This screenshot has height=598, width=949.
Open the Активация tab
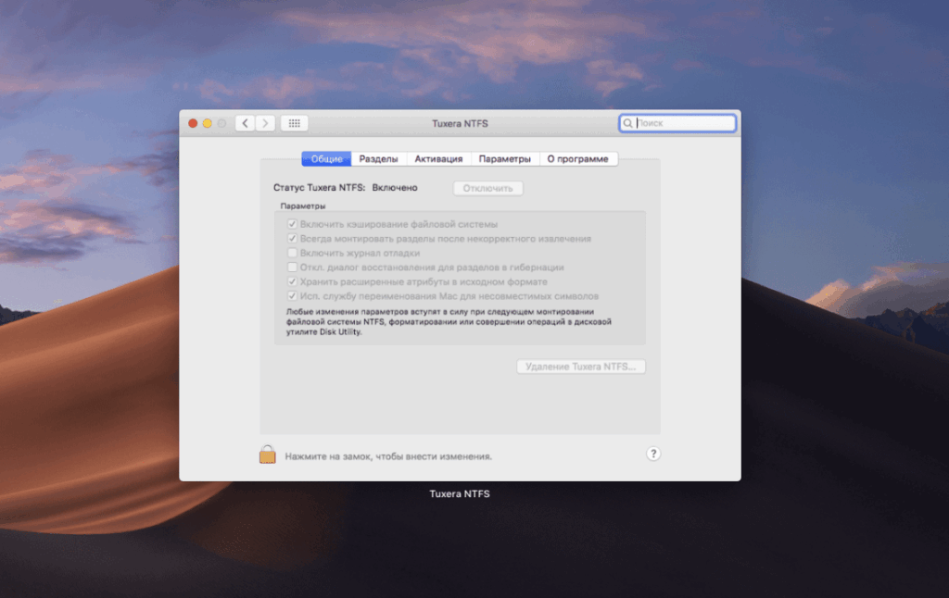(438, 159)
